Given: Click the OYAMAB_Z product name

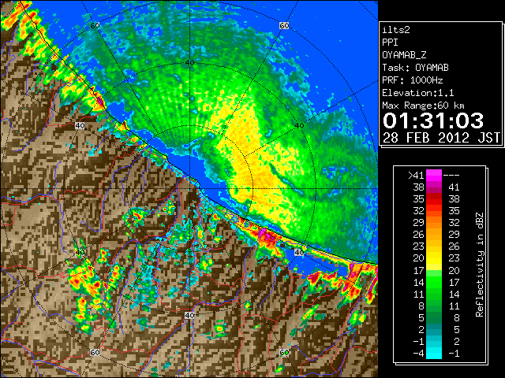Looking at the screenshot, I should pos(404,55).
